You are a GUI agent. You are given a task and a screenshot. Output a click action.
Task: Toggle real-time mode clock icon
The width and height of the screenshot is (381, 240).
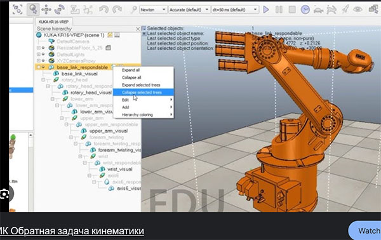(305, 10)
